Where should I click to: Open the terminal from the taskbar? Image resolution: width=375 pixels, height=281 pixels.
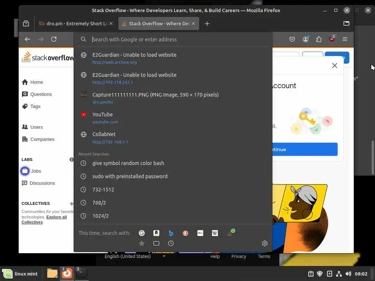81,273
